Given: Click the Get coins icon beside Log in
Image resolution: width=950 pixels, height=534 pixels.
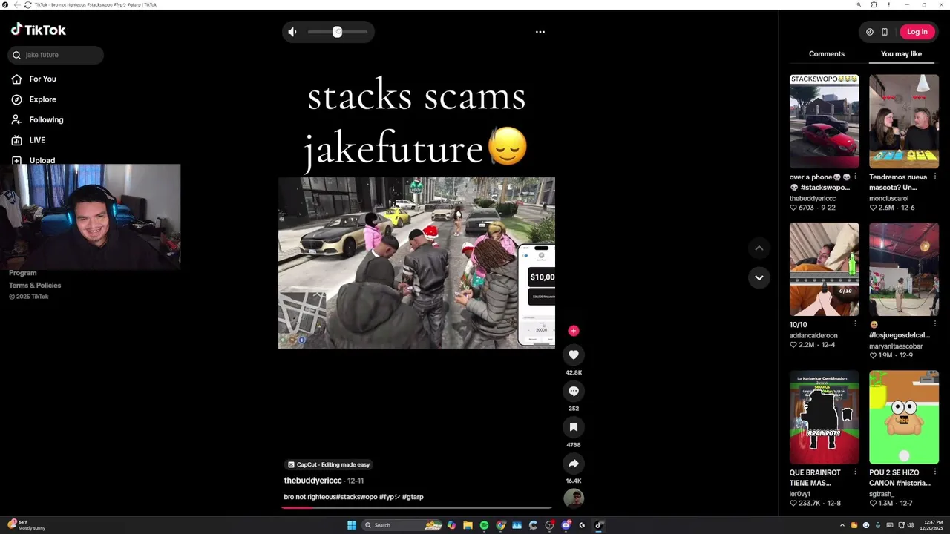Looking at the screenshot, I should pyautogui.click(x=870, y=32).
